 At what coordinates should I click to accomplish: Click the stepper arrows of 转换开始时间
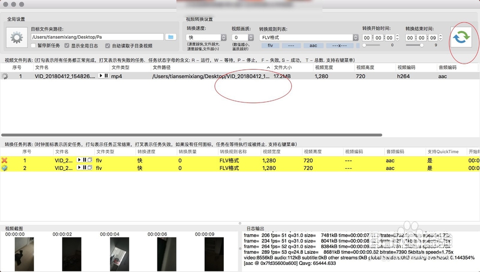pos(397,37)
